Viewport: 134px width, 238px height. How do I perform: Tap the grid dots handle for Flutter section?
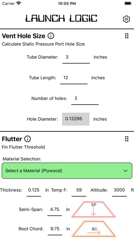(127, 139)
